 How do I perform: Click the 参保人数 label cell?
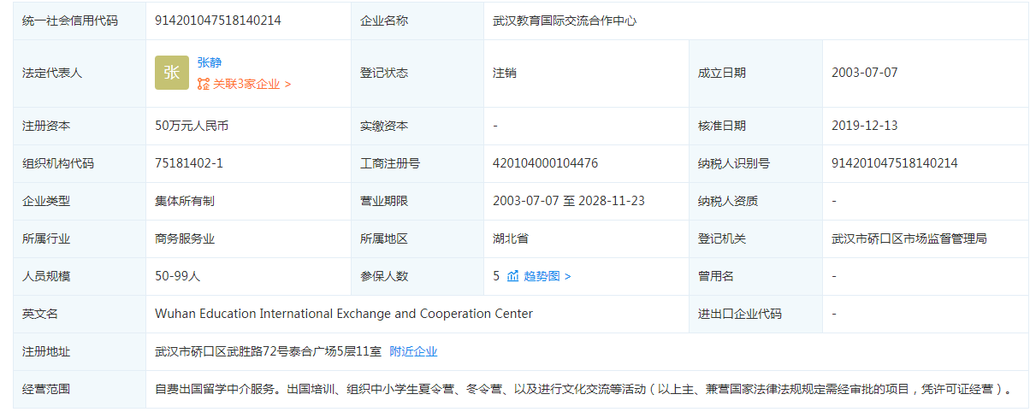(x=417, y=276)
